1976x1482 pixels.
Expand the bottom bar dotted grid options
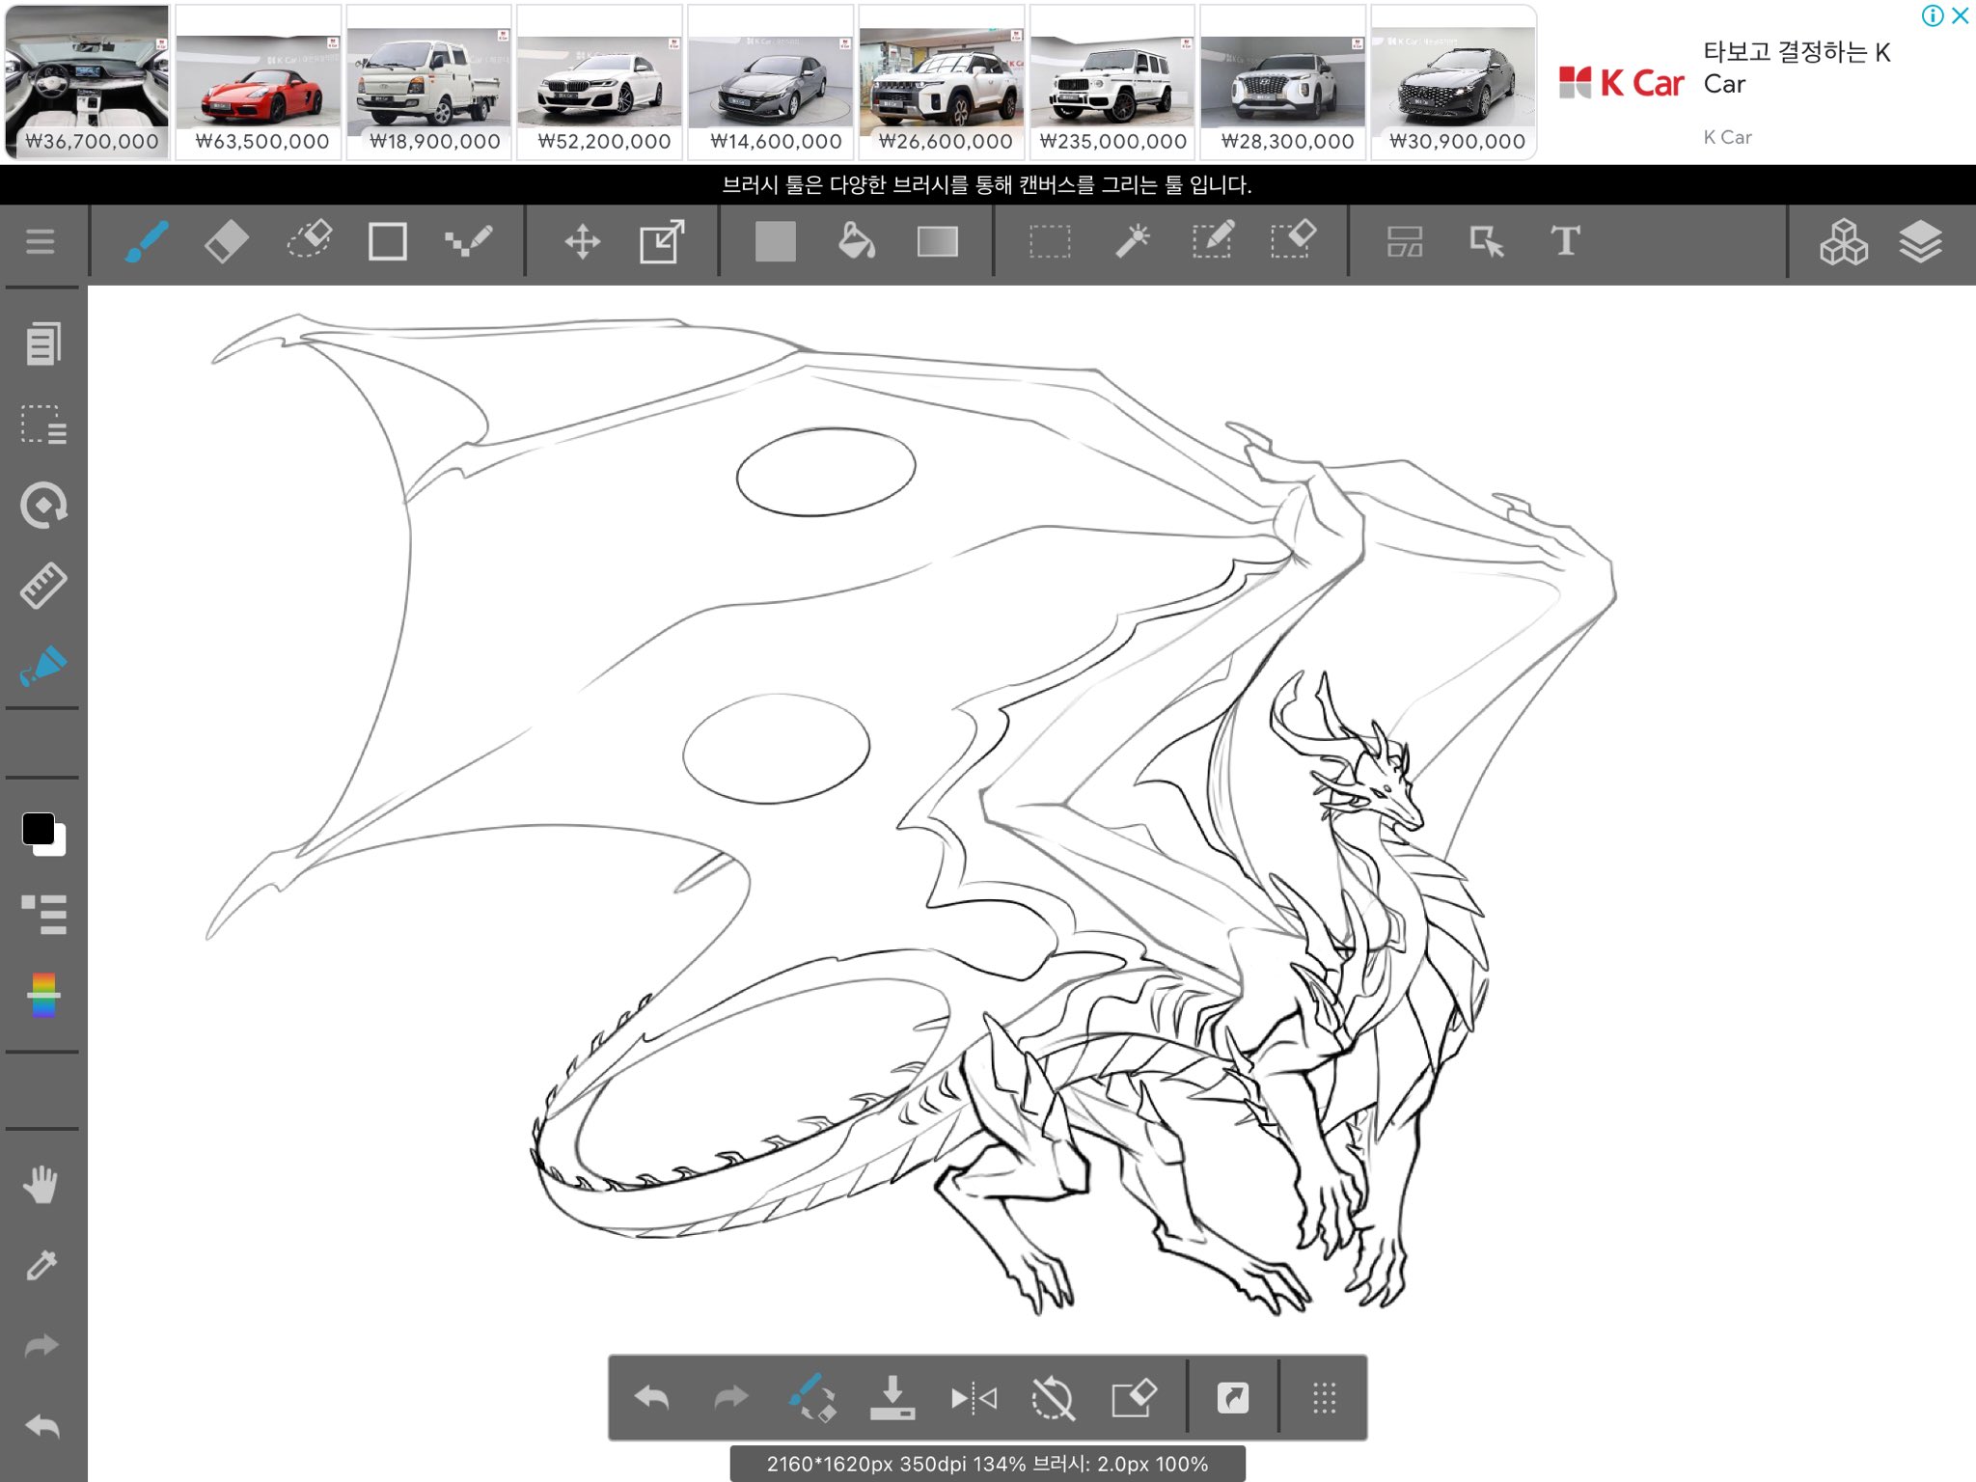click(1324, 1398)
